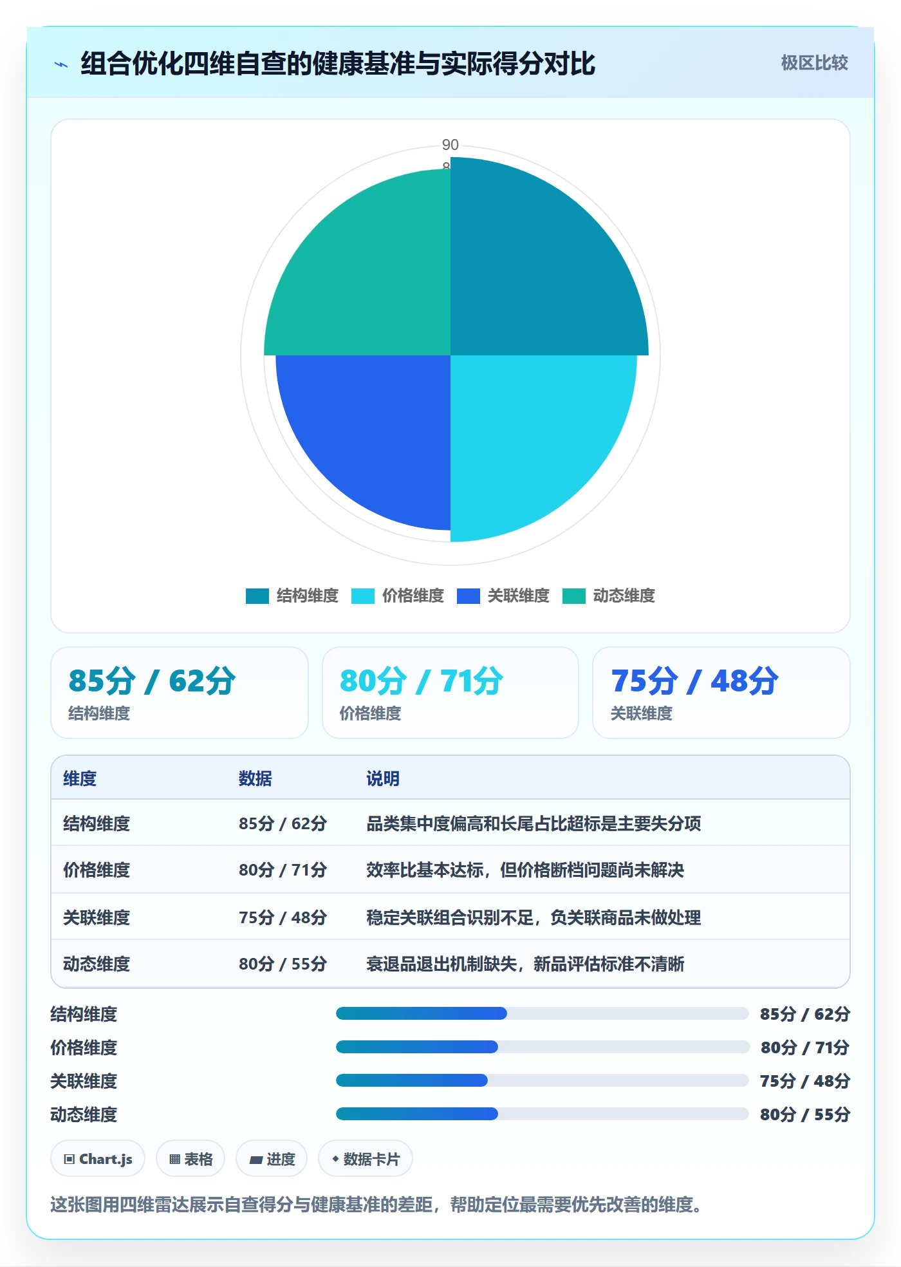Image resolution: width=901 pixels, height=1267 pixels.
Task: Click the lightning icon beside the title
Action: 61,64
